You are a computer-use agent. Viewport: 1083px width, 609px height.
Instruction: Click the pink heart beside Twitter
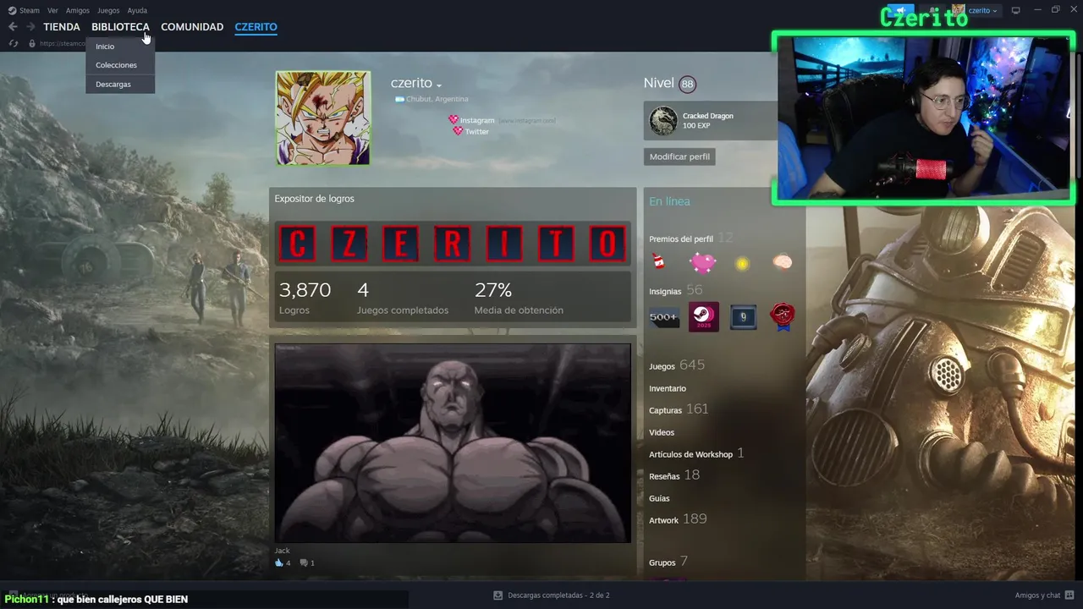(x=458, y=131)
